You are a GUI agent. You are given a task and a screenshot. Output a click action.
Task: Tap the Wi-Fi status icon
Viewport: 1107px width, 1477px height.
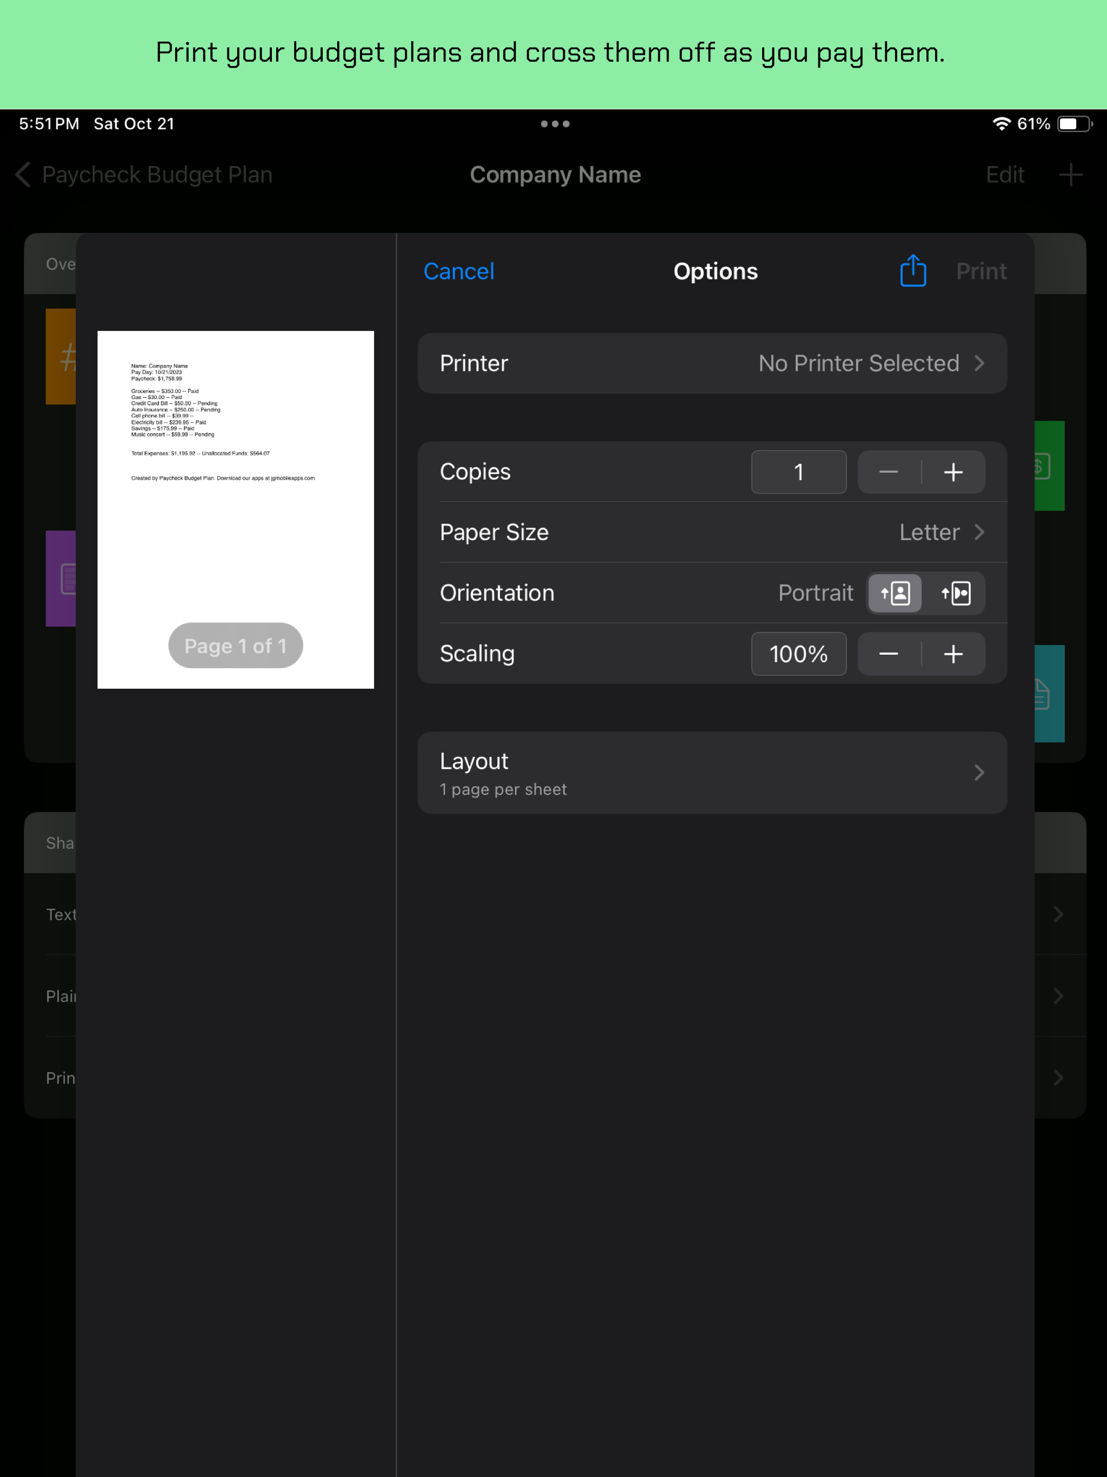pos(1001,123)
